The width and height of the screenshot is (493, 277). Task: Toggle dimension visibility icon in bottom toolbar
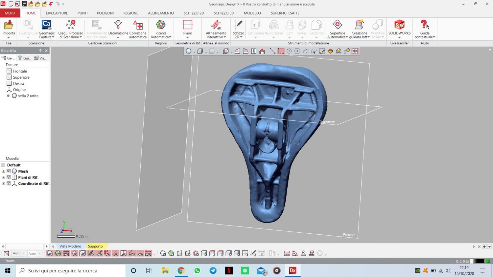tap(148, 253)
